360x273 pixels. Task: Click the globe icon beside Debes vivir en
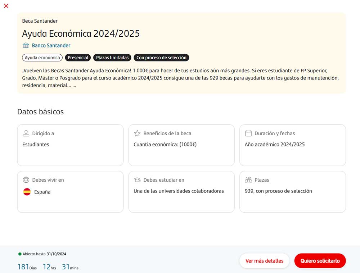click(x=26, y=180)
